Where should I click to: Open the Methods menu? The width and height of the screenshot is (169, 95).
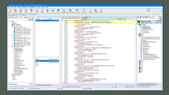[x=25, y=7]
